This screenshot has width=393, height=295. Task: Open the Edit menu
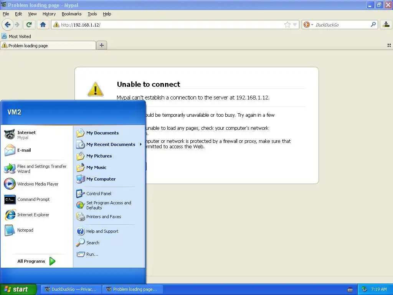(x=18, y=14)
